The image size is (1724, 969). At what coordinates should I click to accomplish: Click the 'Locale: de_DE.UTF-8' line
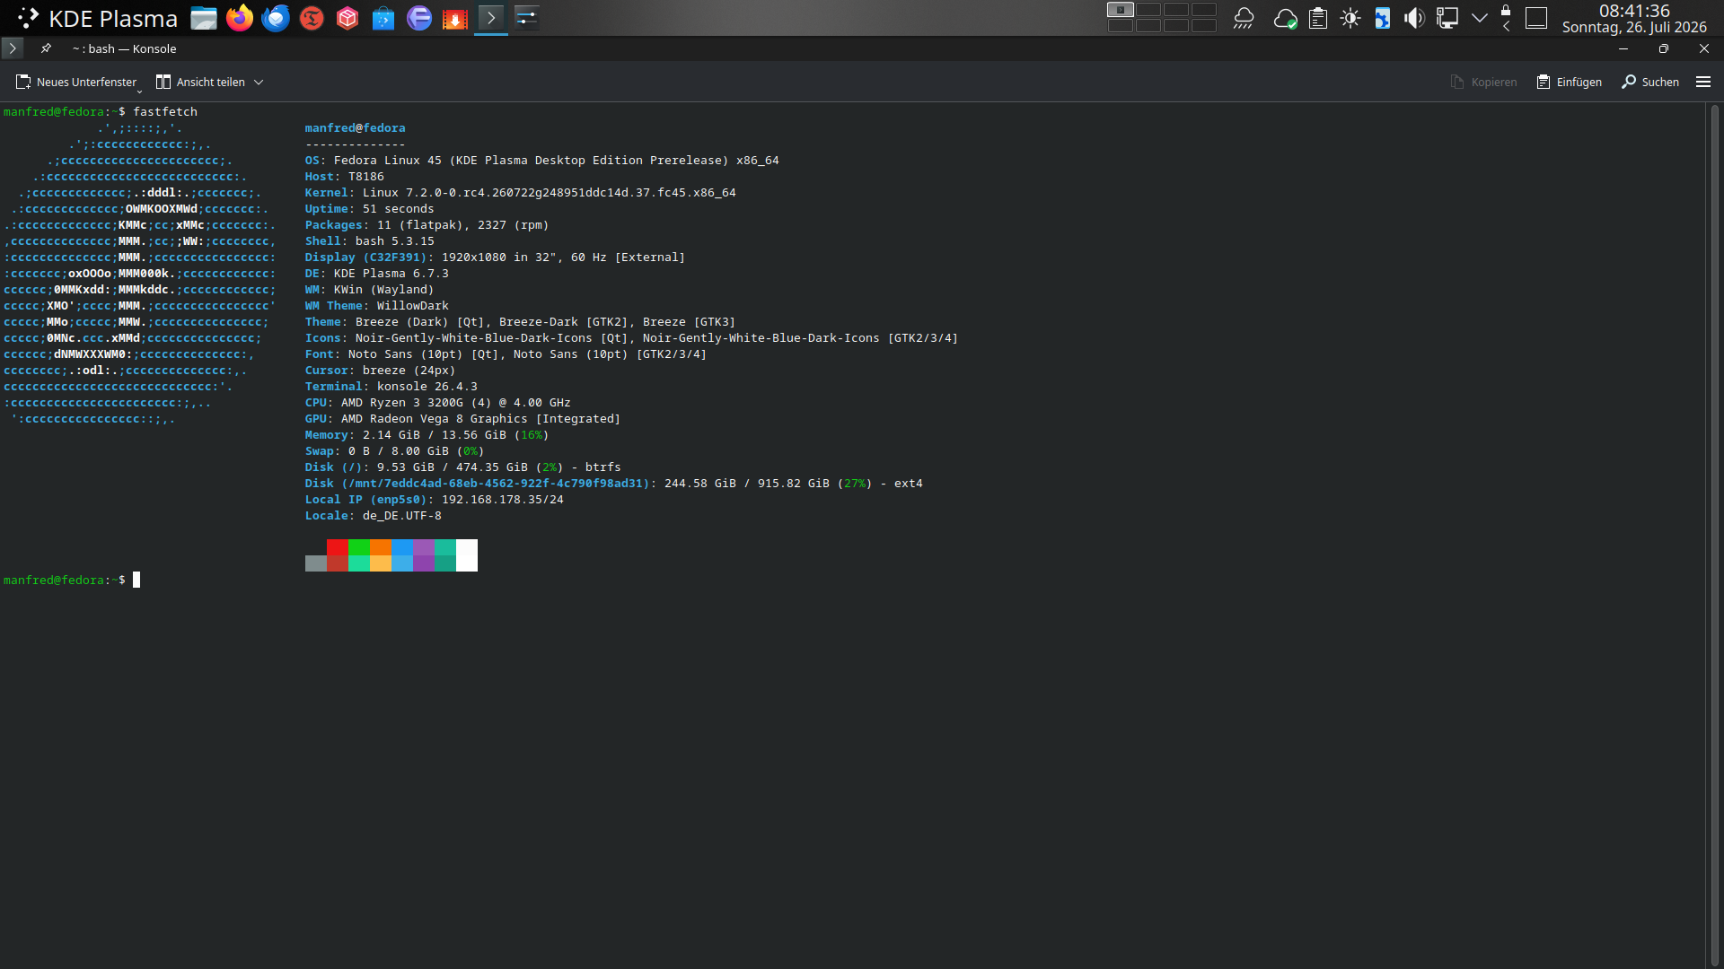(x=373, y=516)
